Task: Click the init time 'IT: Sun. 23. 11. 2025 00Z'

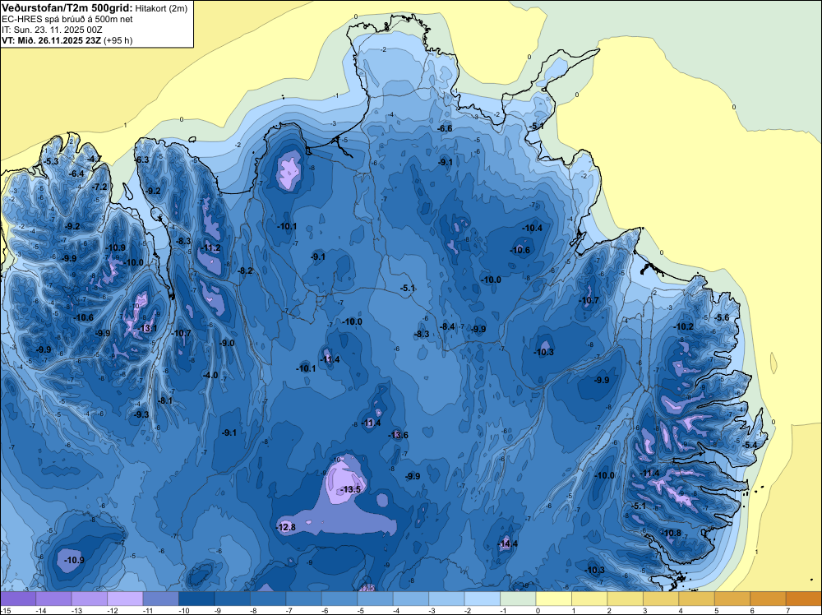Action: point(52,30)
